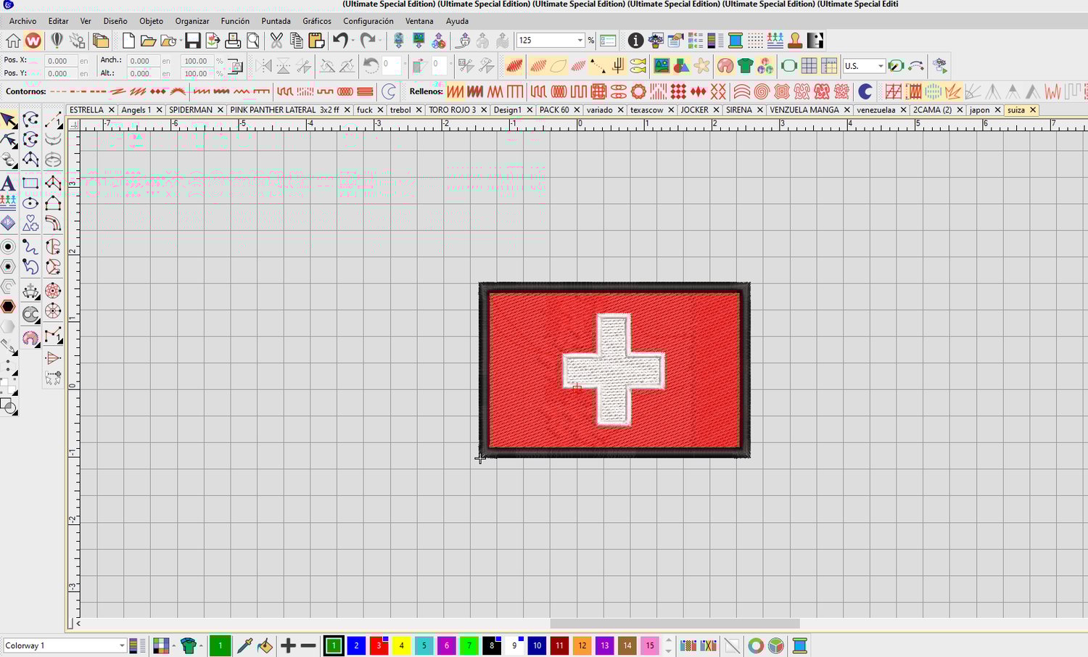Screen dimensions: 1088x657
Task: Copy the selected object
Action: point(296,41)
